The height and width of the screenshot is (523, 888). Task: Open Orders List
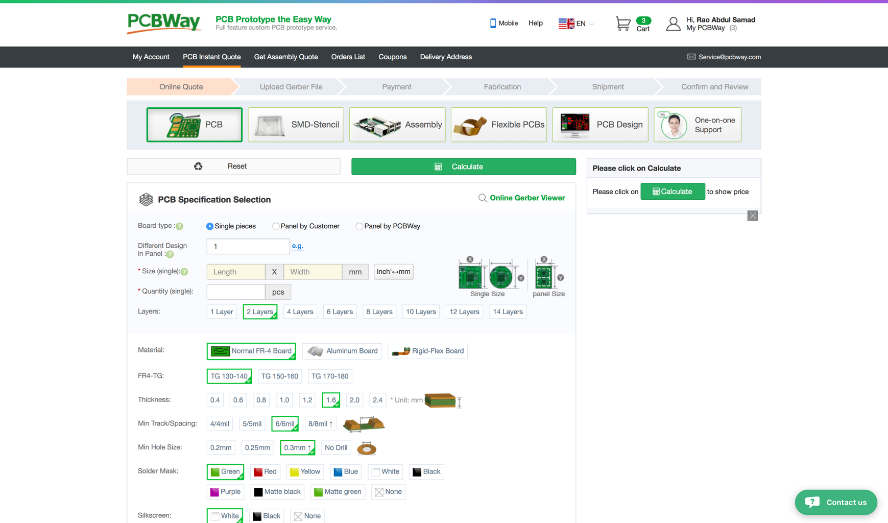point(348,57)
